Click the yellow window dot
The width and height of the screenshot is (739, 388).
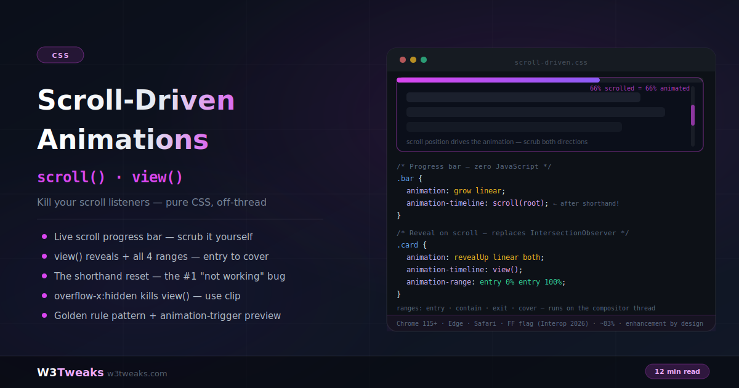tap(413, 60)
